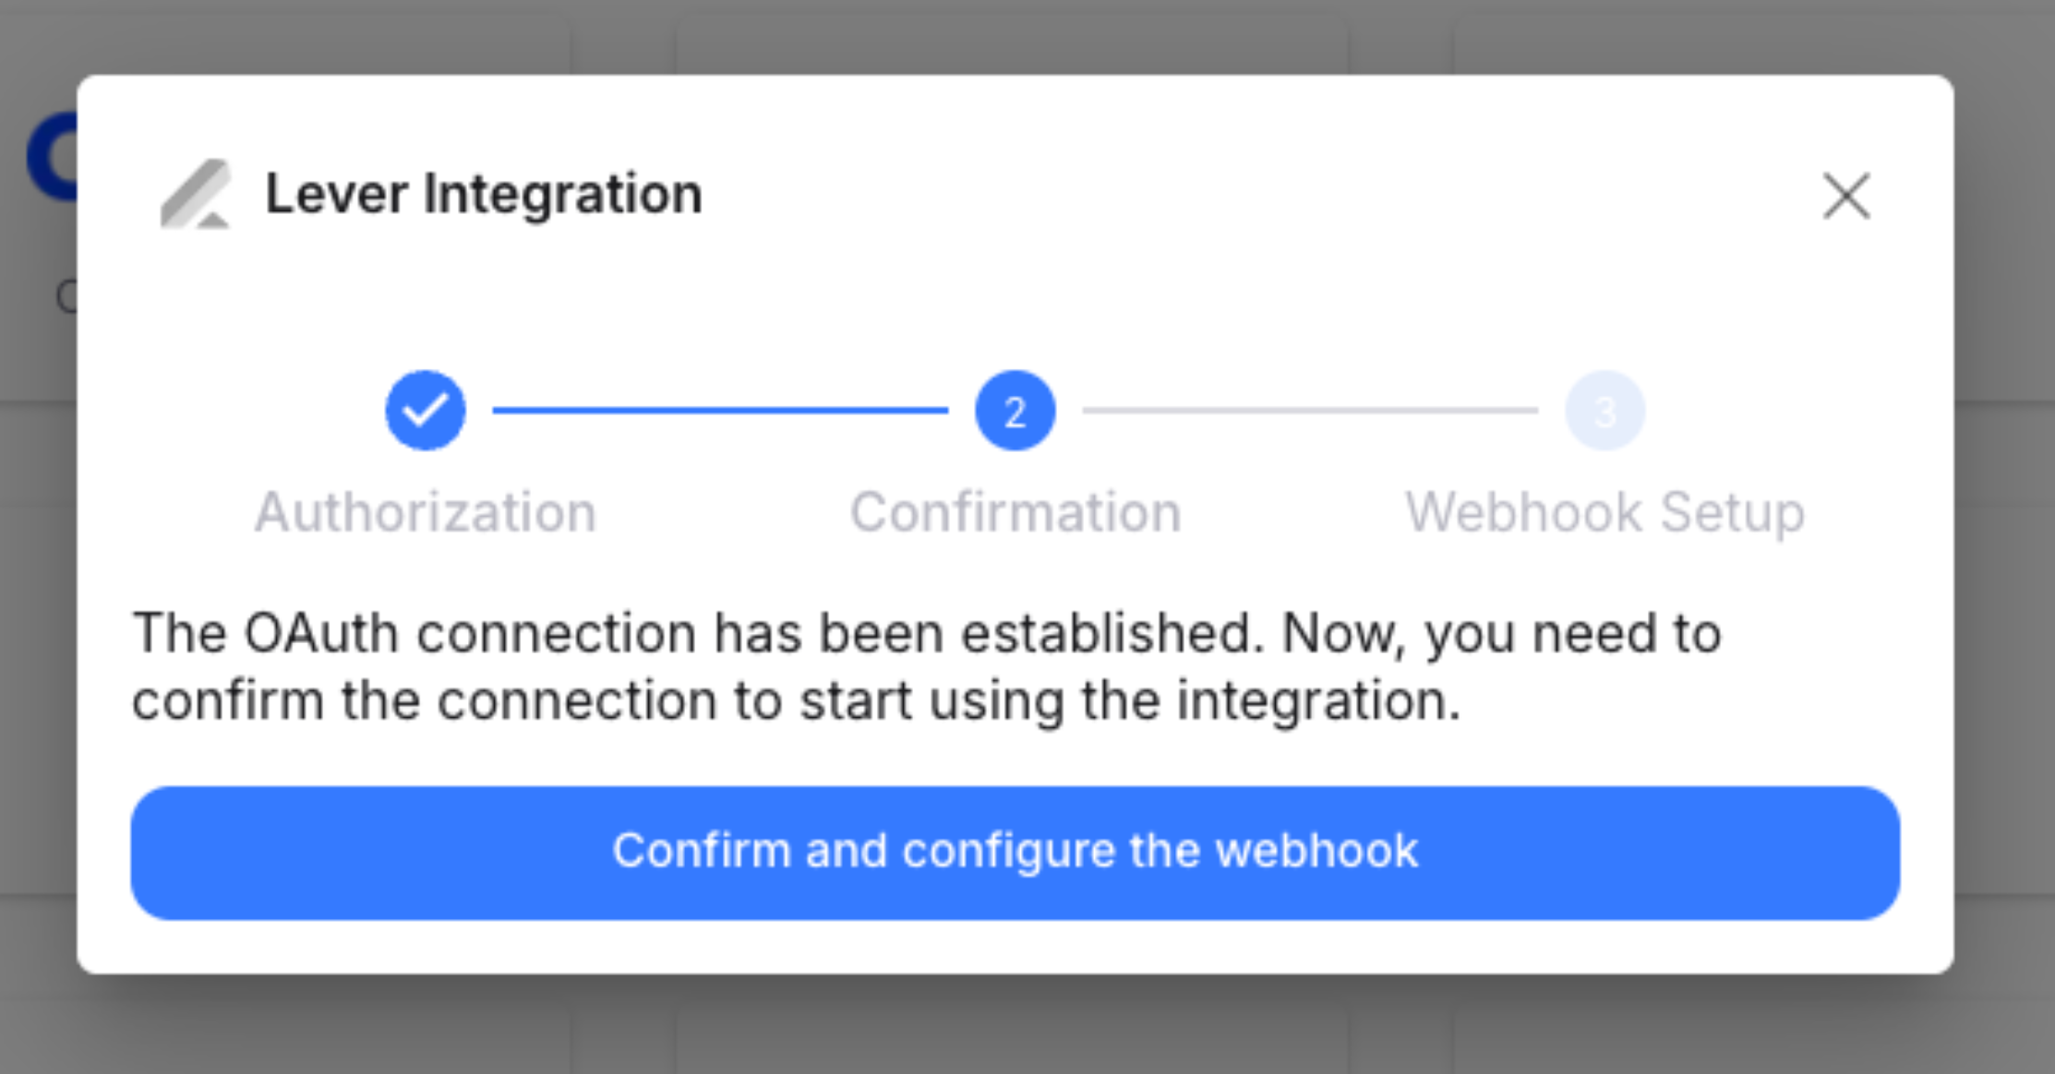The width and height of the screenshot is (2055, 1074).
Task: Select the completed Authorization checkmark step circle
Action: (426, 411)
